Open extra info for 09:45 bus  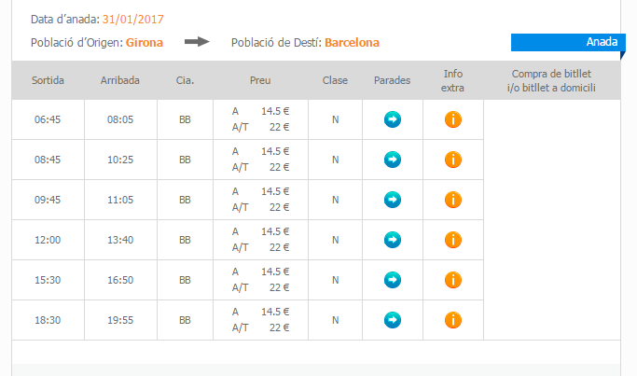click(x=452, y=200)
